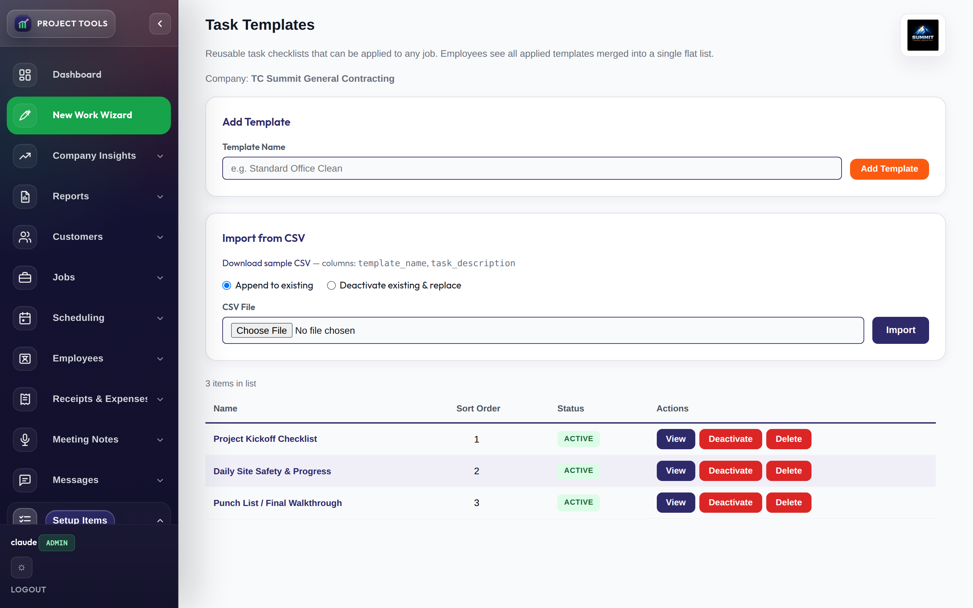Open the Setup Items menu label
The width and height of the screenshot is (973, 608).
(x=80, y=520)
